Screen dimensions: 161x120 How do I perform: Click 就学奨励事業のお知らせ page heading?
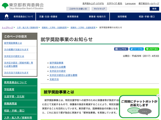(x=67, y=39)
